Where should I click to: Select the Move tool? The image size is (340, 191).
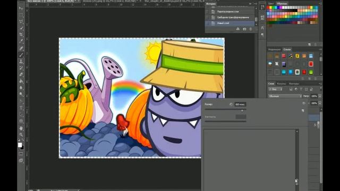coord(21,8)
